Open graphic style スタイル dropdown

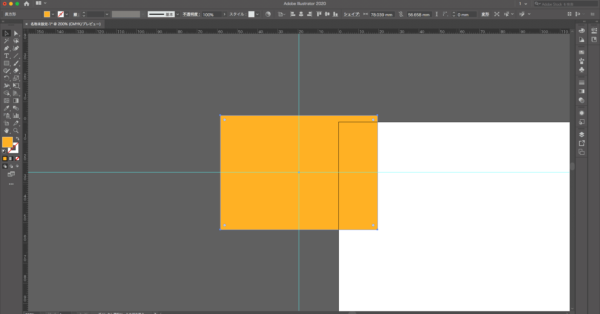pyautogui.click(x=257, y=14)
